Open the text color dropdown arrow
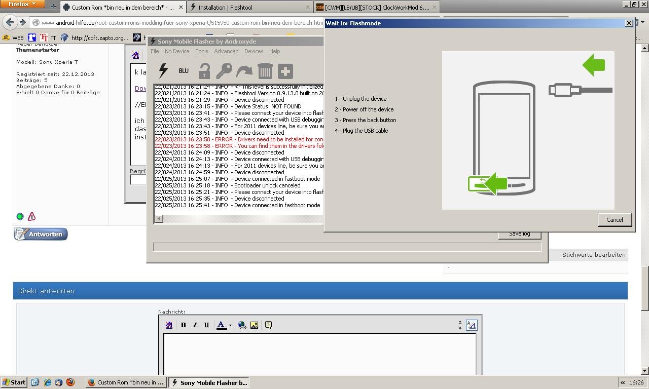 click(x=230, y=325)
